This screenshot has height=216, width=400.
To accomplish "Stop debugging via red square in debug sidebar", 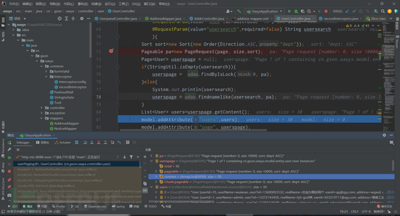I will tap(9, 171).
